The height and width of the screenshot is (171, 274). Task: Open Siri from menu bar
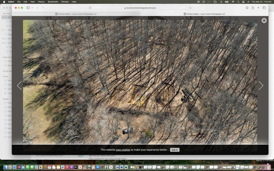(248, 2)
